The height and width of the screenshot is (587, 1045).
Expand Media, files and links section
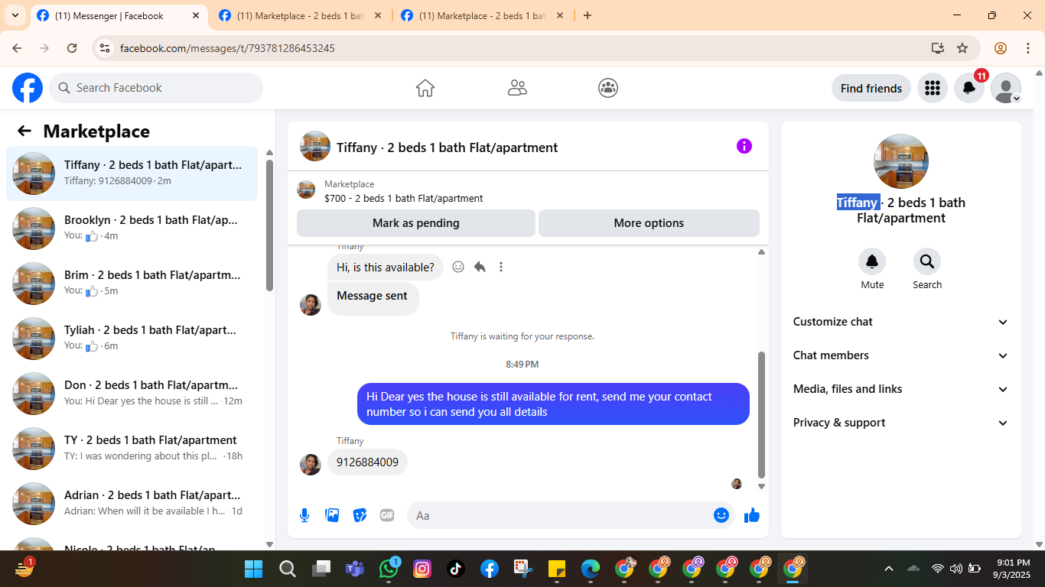pyautogui.click(x=900, y=389)
